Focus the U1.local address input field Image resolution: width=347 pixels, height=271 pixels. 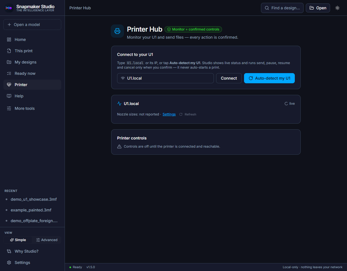pyautogui.click(x=165, y=78)
